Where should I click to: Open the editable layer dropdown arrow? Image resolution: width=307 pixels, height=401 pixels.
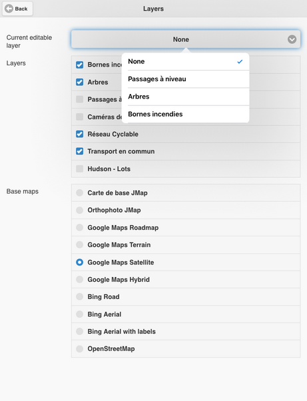coord(292,39)
